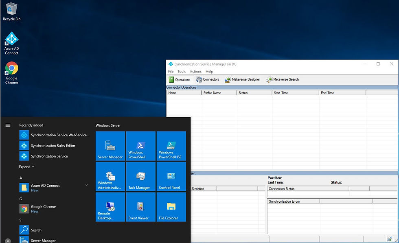399x243 pixels.
Task: Switch to the Connectors view
Action: 208,80
